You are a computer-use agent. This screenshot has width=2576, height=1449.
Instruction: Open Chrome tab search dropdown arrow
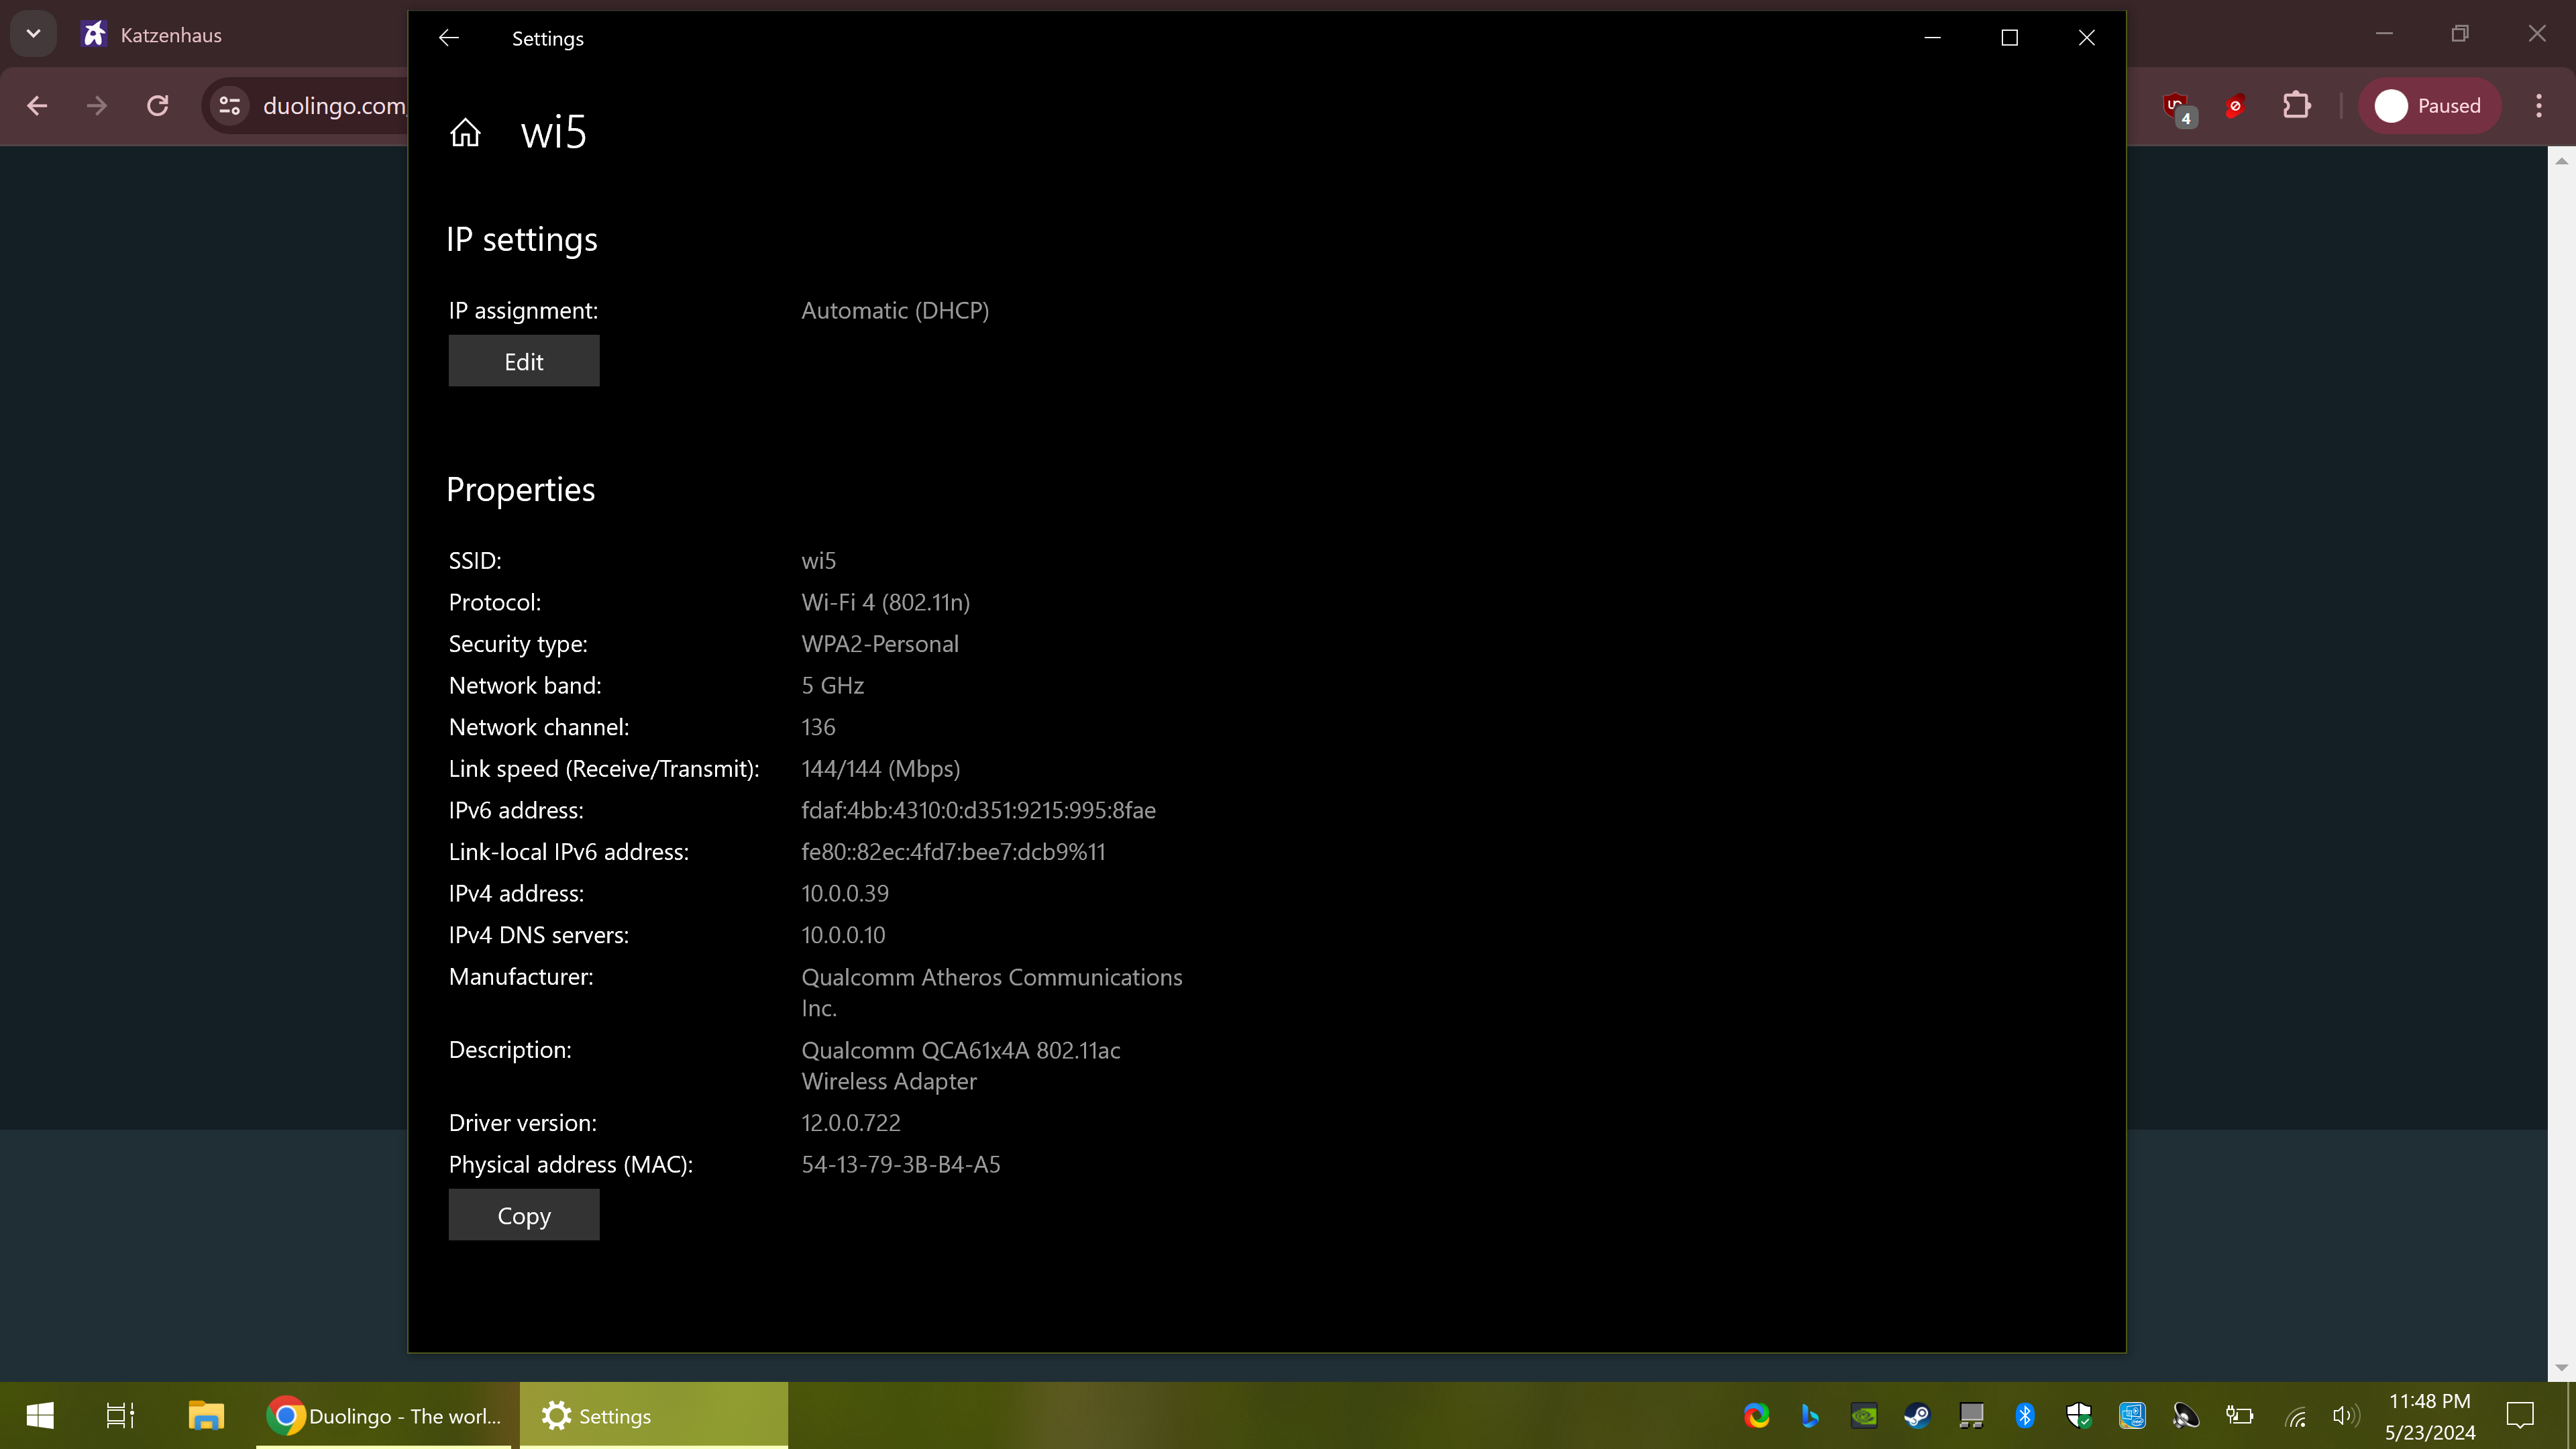pyautogui.click(x=33, y=35)
